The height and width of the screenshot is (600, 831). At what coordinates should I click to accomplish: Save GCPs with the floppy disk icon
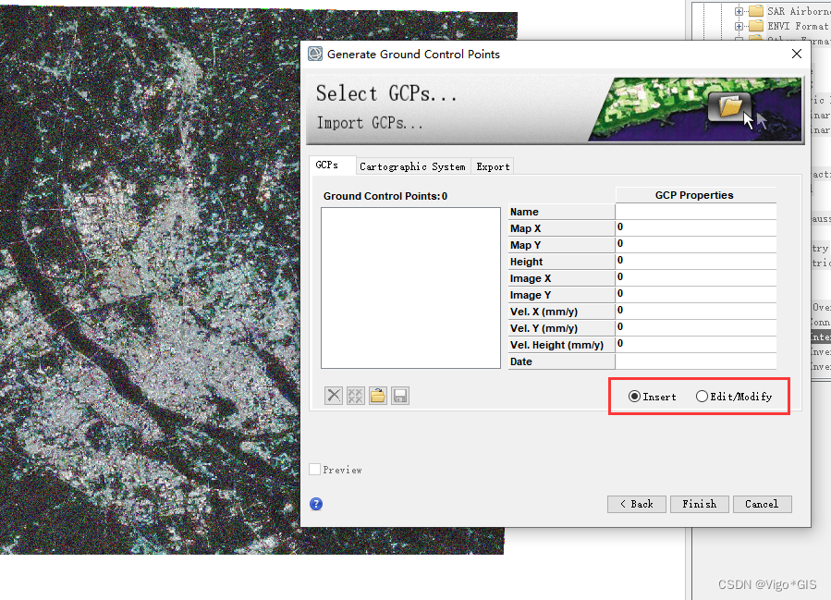click(400, 396)
